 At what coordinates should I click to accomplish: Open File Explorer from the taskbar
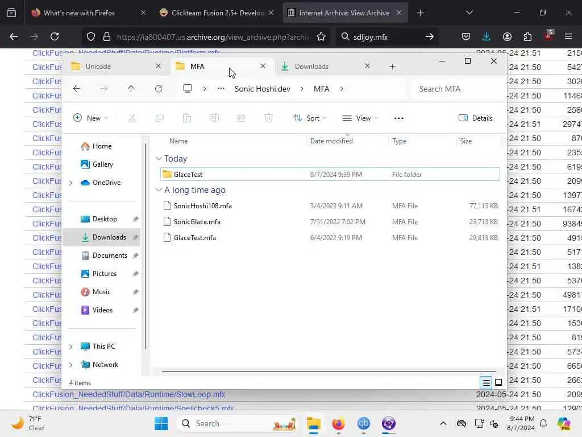(x=314, y=423)
